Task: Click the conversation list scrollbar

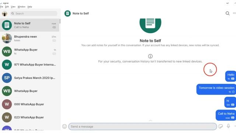Action: click(x=60, y=21)
